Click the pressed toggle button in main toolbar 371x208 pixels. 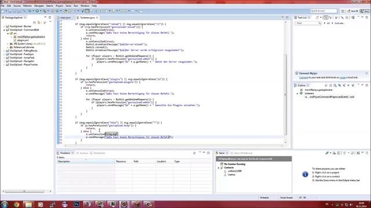tap(88, 11)
